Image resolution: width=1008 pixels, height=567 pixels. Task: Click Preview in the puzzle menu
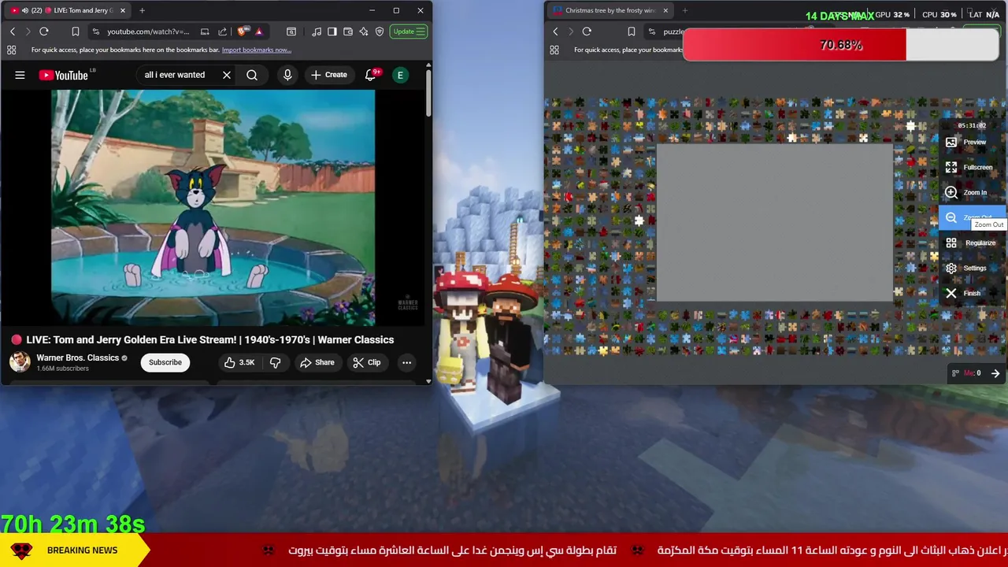(974, 143)
